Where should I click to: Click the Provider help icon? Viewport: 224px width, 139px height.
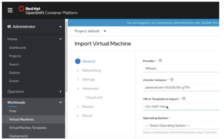pyautogui.click(x=160, y=61)
